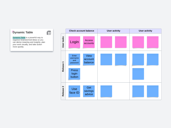Click the "Press login button" sticky note
The height and width of the screenshot is (128, 171).
tap(74, 74)
